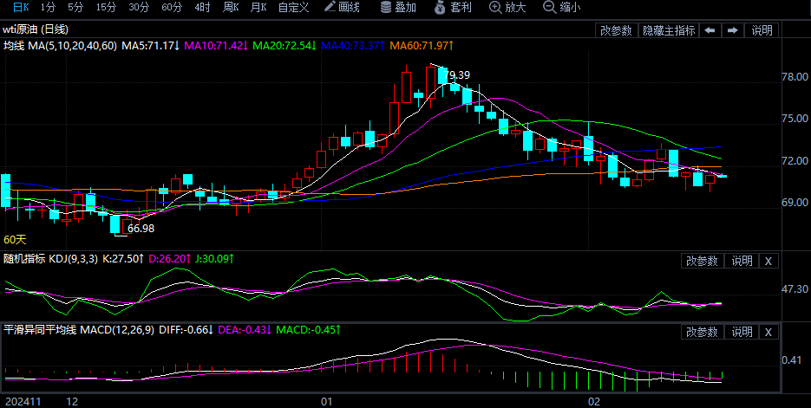Zoom in with 放大 magnifier

pos(507,8)
